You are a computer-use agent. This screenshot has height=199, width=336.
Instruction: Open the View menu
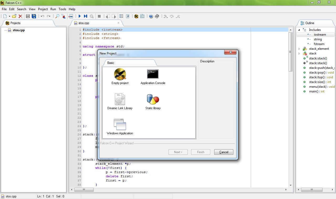(32, 9)
